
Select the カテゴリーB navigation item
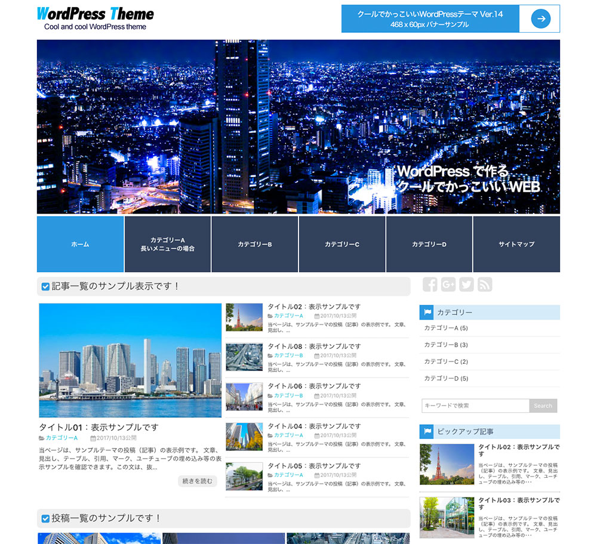point(255,244)
